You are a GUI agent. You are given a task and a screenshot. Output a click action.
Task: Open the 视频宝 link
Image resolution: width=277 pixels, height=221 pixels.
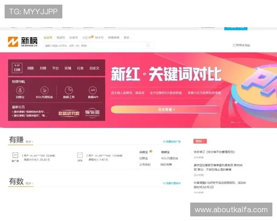point(165,152)
